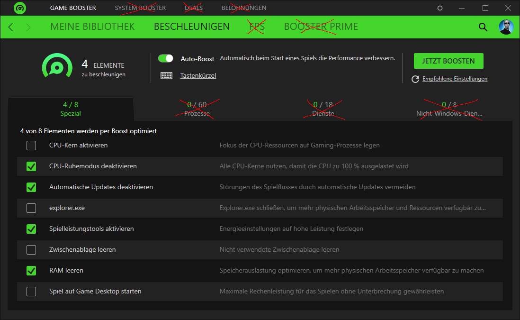Open the Nicht-Windows-Dienste tab
This screenshot has height=320, width=520.
click(449, 109)
